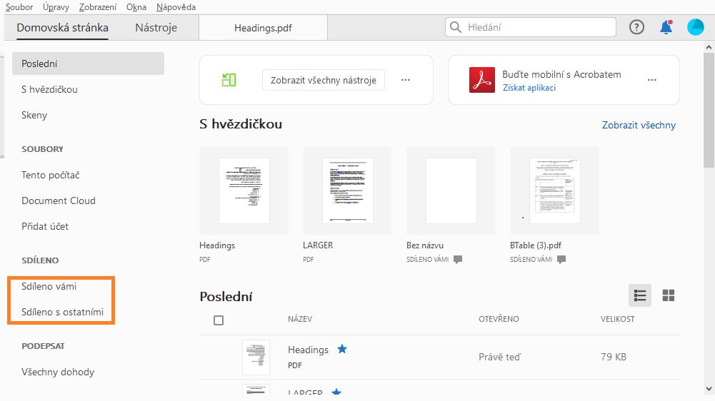
Task: Open Sdíleno s ostatními list
Action: click(62, 312)
